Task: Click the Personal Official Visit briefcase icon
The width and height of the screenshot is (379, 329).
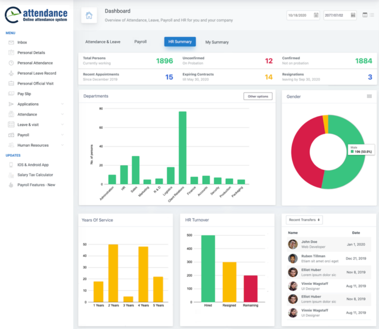Action: [11, 83]
